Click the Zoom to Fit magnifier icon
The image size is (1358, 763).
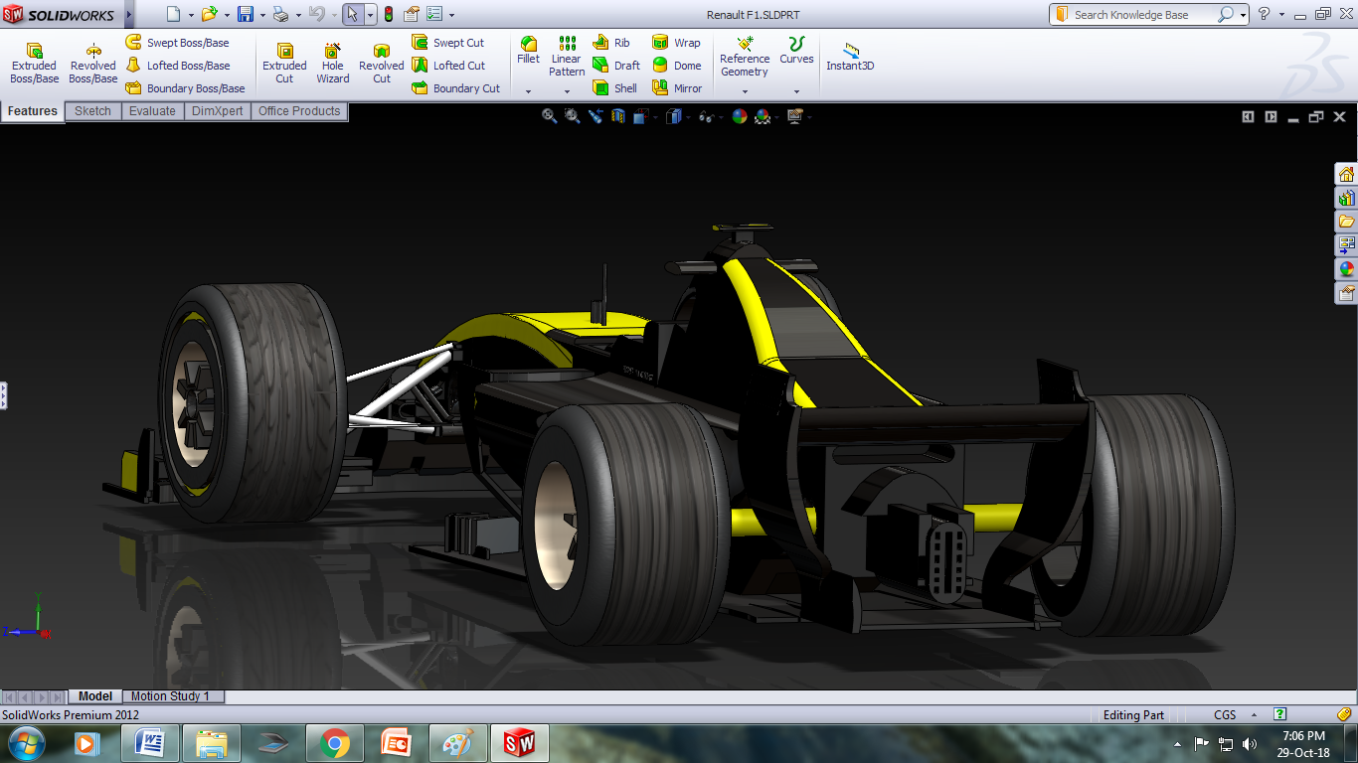(549, 116)
